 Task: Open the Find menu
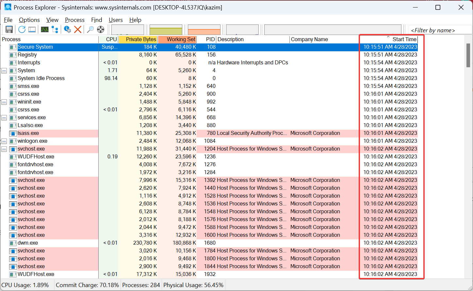97,20
